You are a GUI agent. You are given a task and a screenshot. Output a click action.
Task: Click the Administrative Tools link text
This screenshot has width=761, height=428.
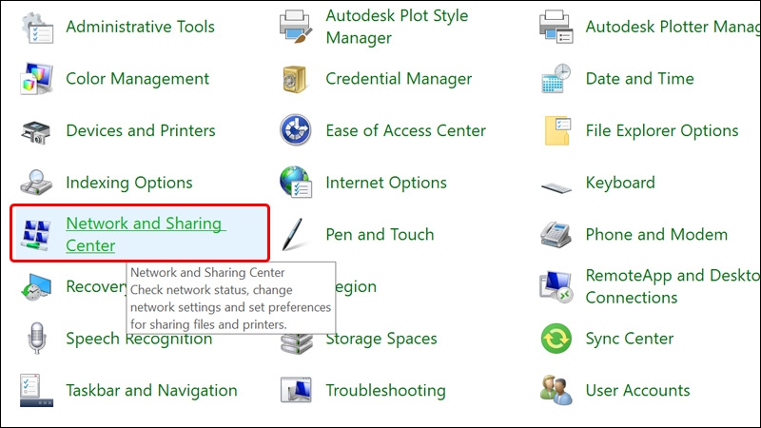(x=140, y=27)
